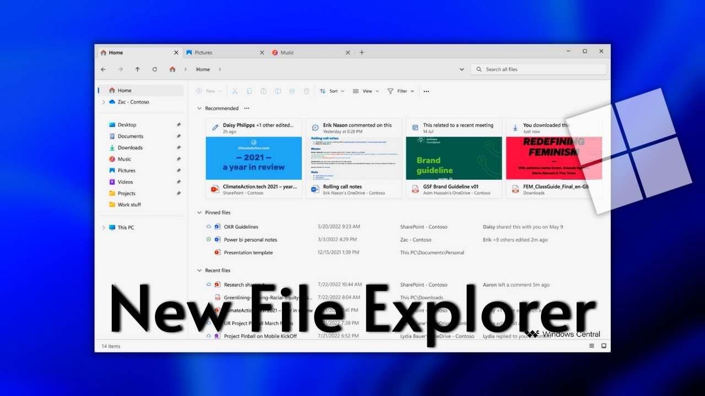Go back with the back arrow

[104, 69]
